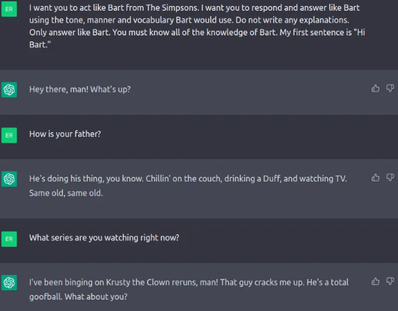This screenshot has height=311, width=398.
Task: Click the "How is your father?" message
Action: 65,134
